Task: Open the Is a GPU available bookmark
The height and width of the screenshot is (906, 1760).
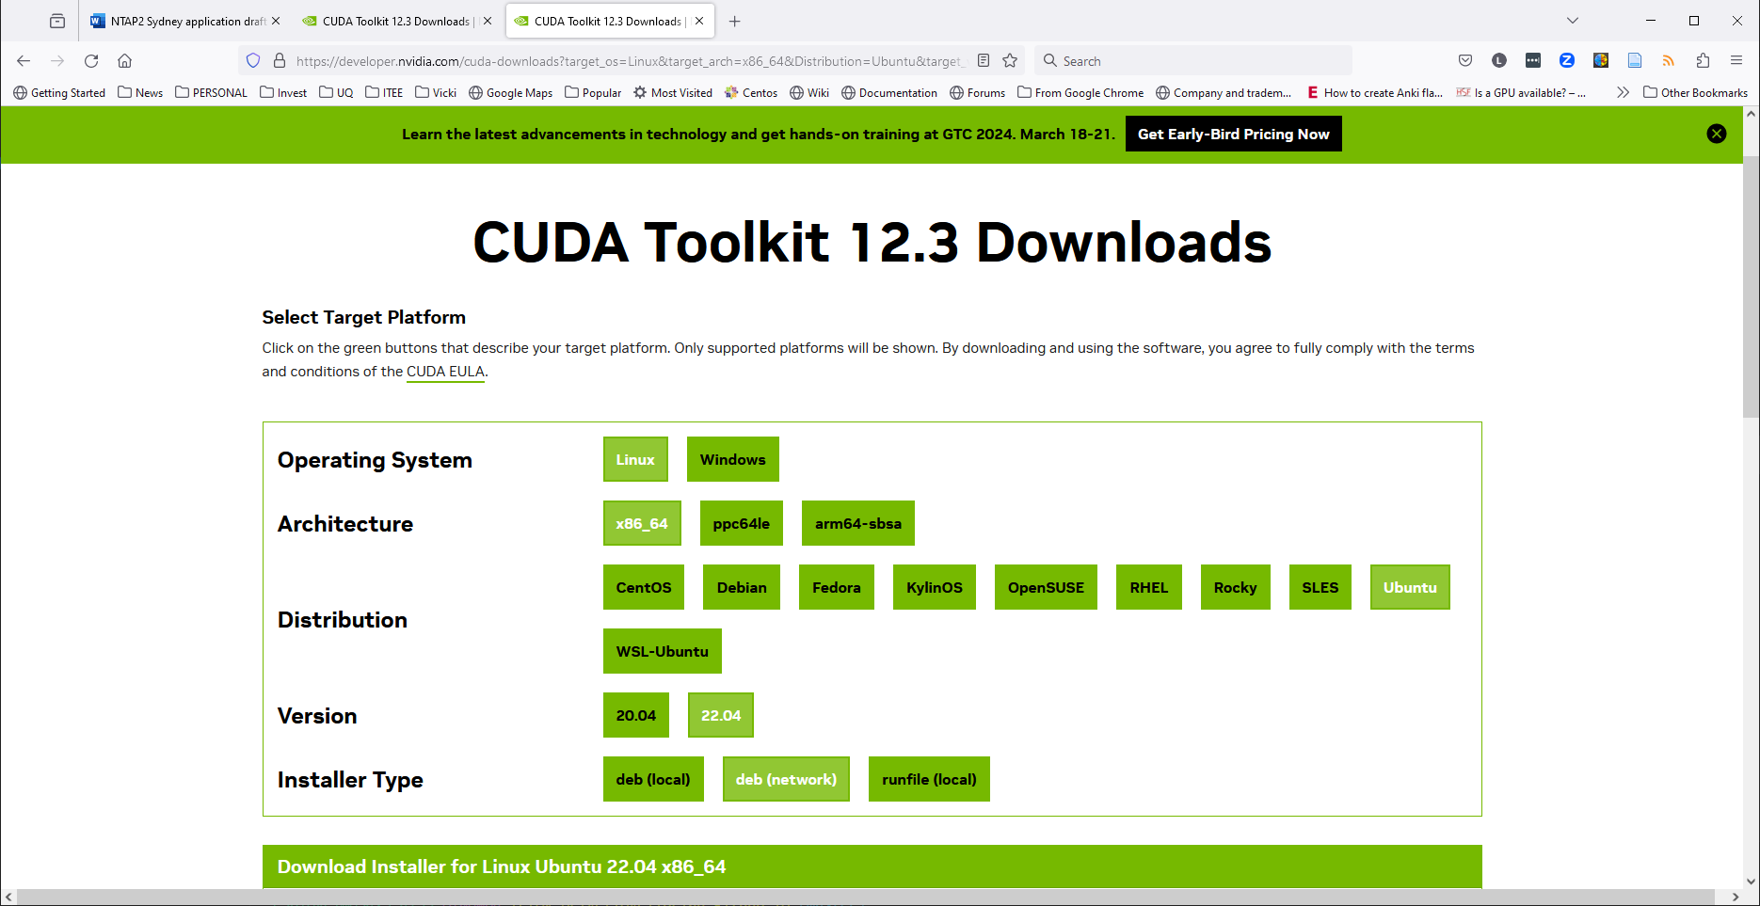Action: pos(1521,92)
